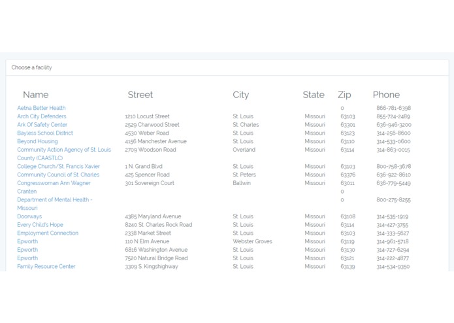Click the State column header
454x323 pixels.
click(314, 95)
